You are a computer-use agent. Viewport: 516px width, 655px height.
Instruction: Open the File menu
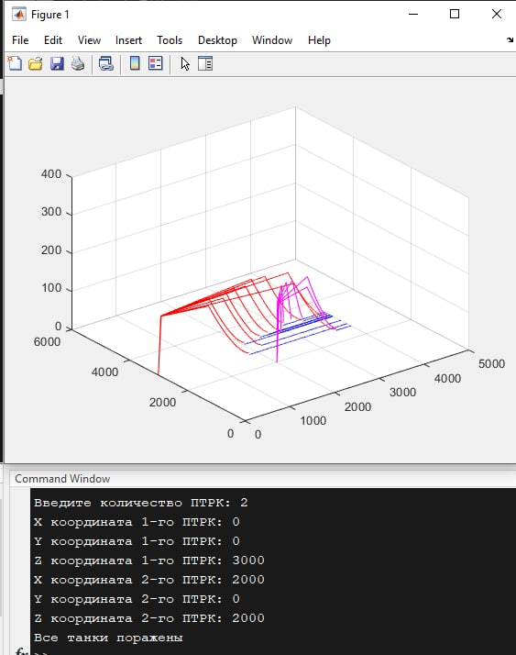point(20,40)
